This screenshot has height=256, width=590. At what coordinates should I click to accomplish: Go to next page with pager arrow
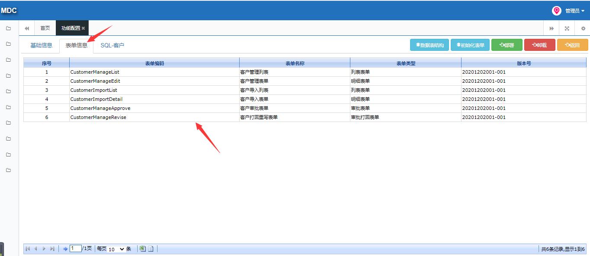44,249
